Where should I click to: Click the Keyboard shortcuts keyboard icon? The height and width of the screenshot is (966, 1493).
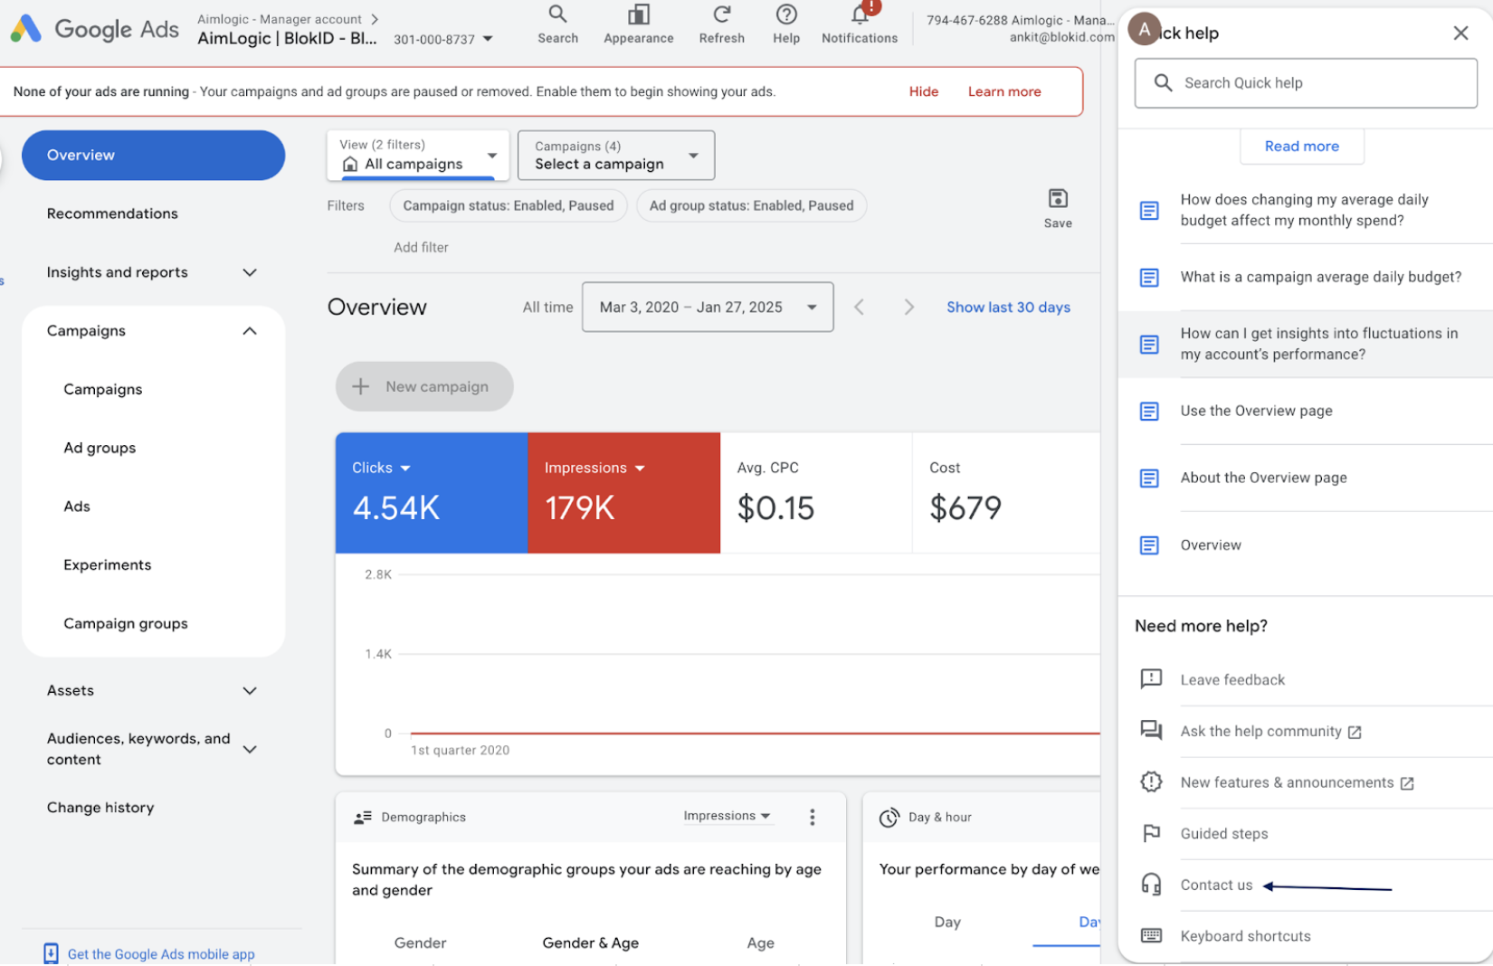tap(1151, 935)
